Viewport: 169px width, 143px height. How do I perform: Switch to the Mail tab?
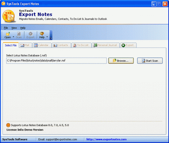[25, 45]
